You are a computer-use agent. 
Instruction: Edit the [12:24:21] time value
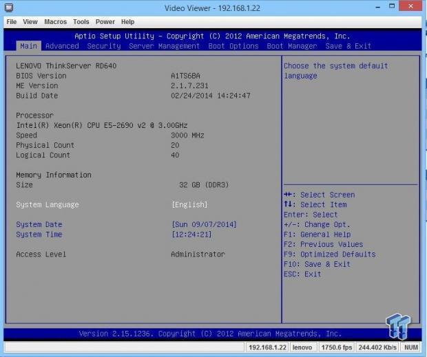pyautogui.click(x=191, y=235)
